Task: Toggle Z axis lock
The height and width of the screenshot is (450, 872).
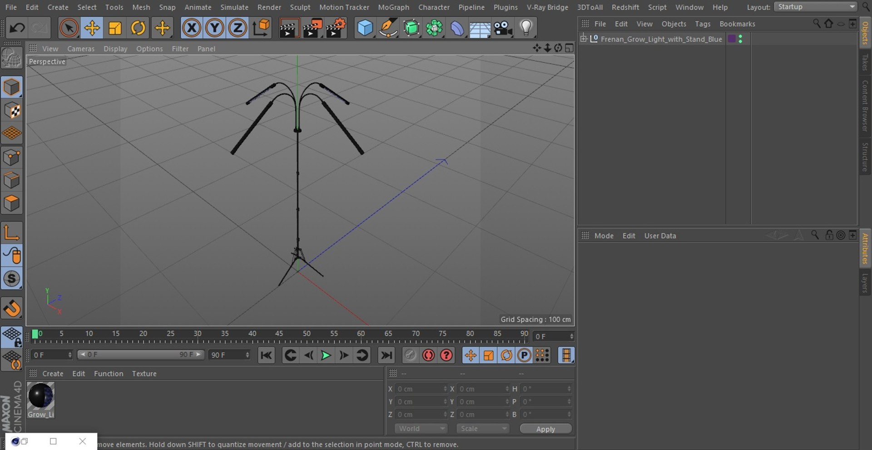Action: 238,28
